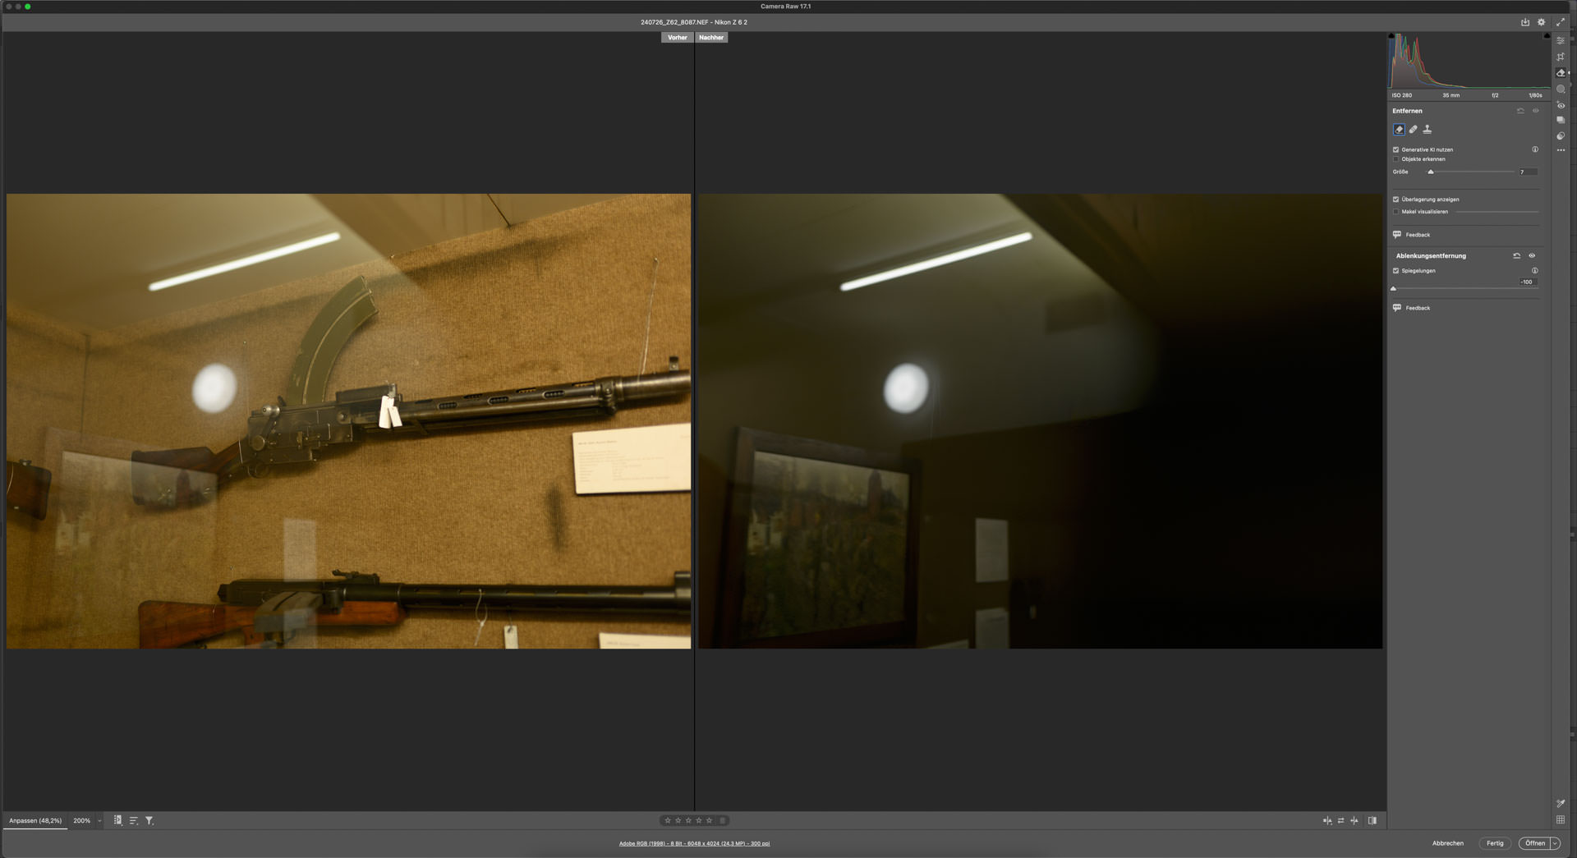The width and height of the screenshot is (1577, 858).
Task: Click on the Makel visualisieren threshold slider
Action: tap(1497, 212)
